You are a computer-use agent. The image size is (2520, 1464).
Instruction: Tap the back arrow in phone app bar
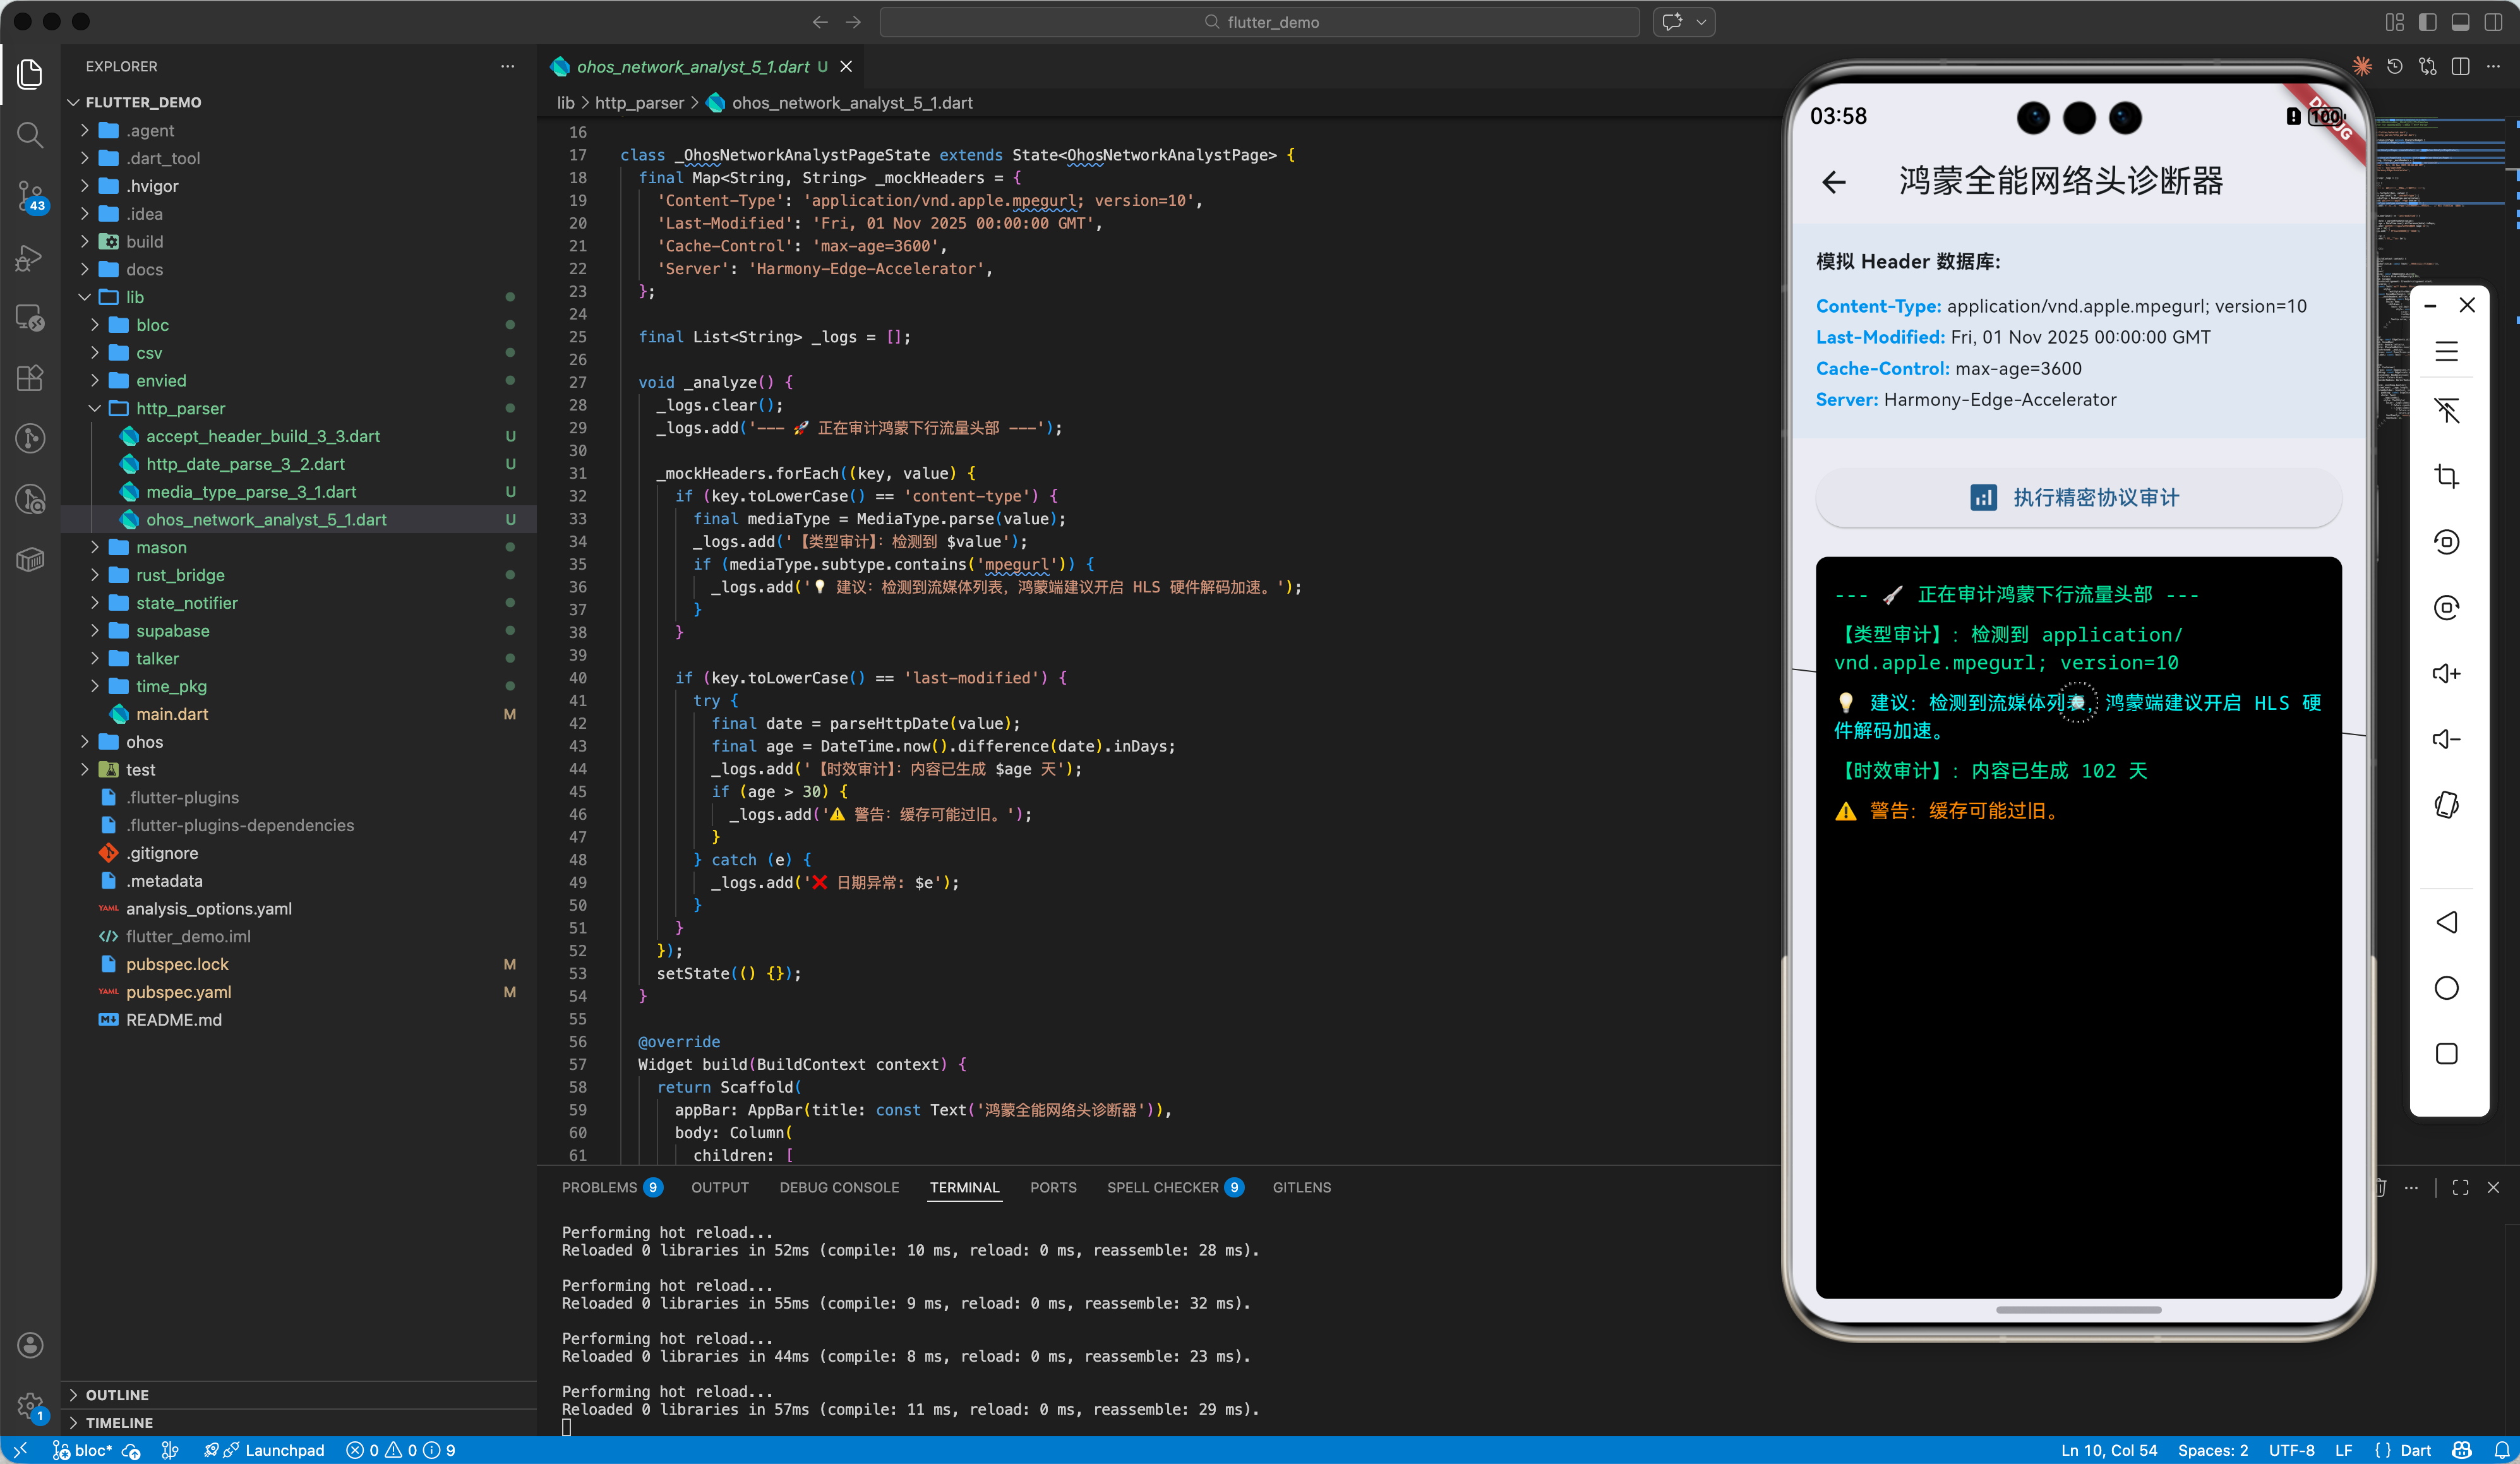click(1834, 182)
